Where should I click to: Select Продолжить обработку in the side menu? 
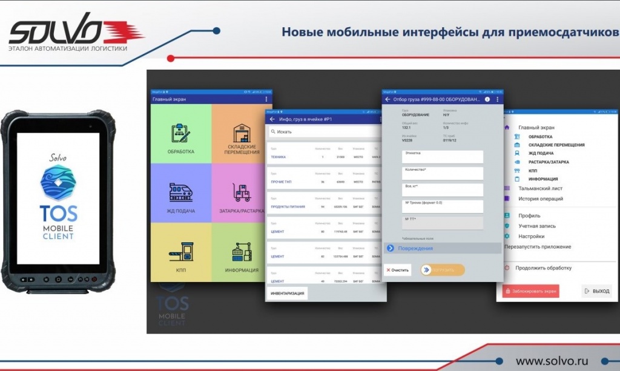click(x=543, y=268)
